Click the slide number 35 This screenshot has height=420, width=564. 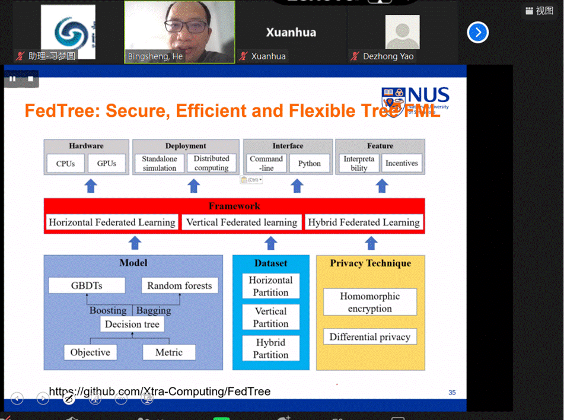click(x=452, y=393)
